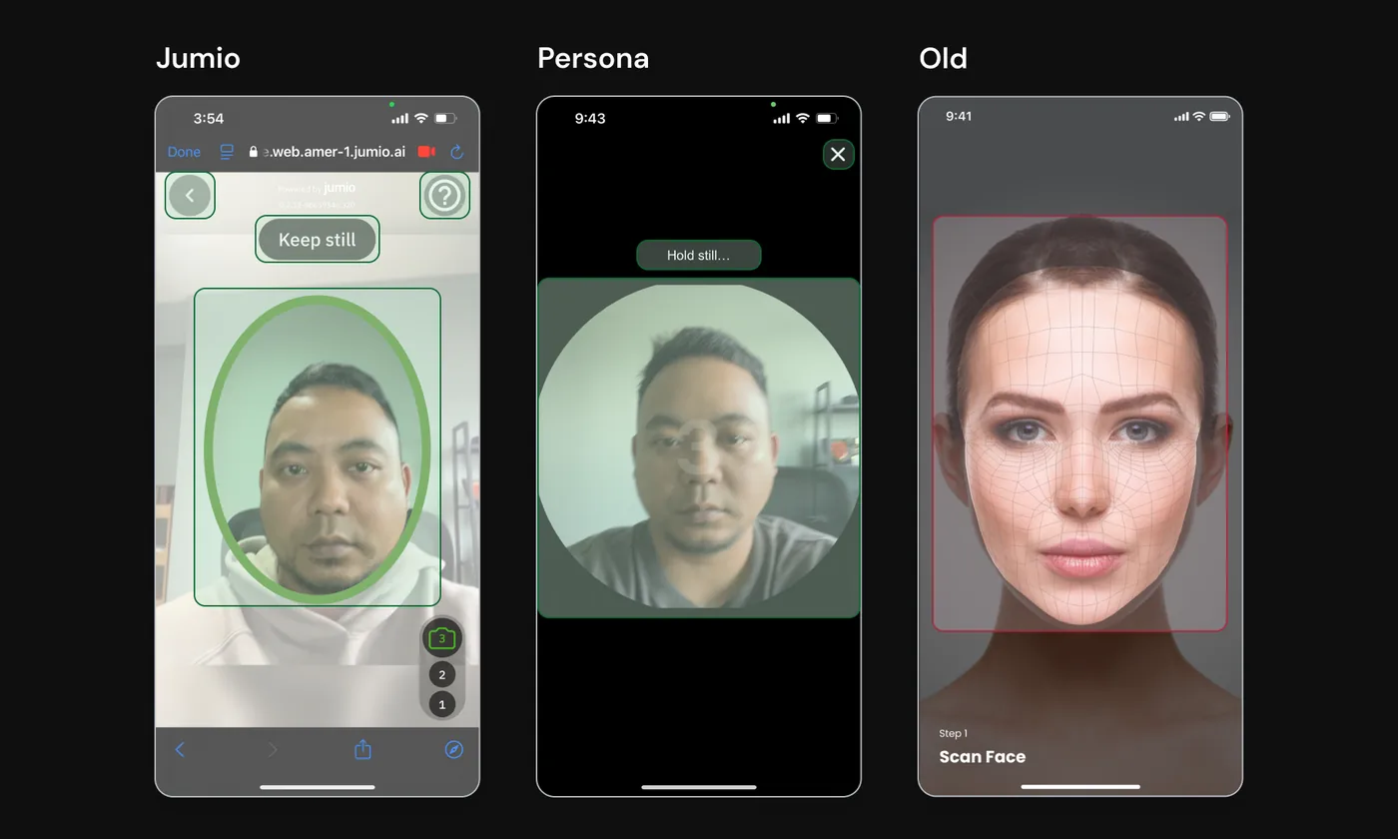Tap Done in the Jumio browser bar
The width and height of the screenshot is (1398, 839).
(184, 152)
